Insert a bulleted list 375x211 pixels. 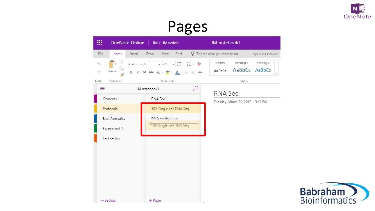click(x=179, y=64)
